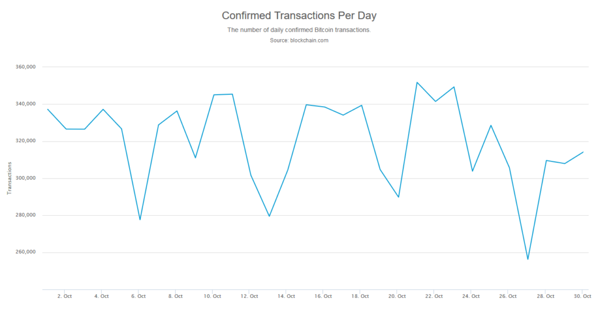The width and height of the screenshot is (598, 309).
Task: Click the '360,000' y-axis label
Action: click(x=27, y=67)
